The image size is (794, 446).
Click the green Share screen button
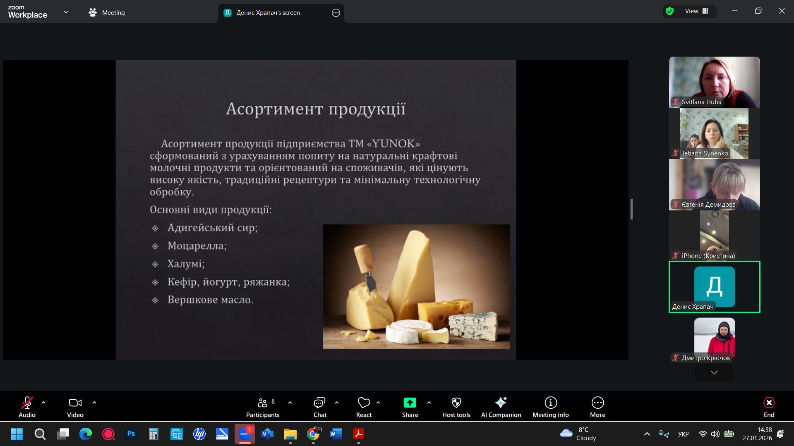[410, 407]
